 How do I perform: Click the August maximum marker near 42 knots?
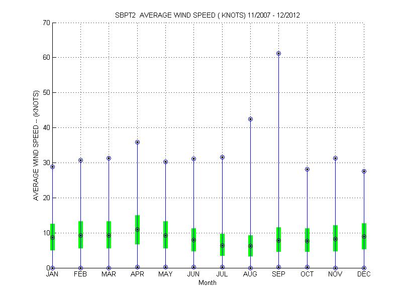click(x=250, y=119)
